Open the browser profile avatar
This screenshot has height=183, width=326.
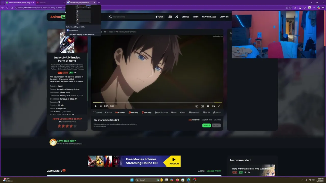pyautogui.click(x=309, y=8)
